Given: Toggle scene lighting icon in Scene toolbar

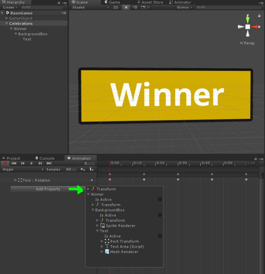Looking at the screenshot, I should (126, 7).
